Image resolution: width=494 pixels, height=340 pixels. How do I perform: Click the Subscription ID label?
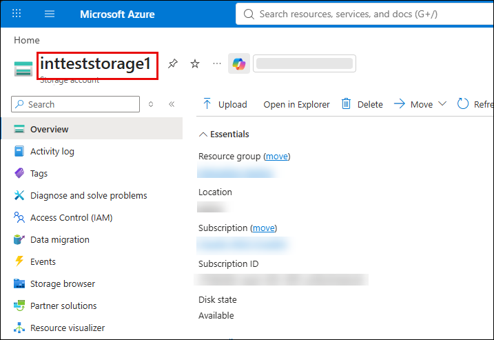(x=229, y=263)
